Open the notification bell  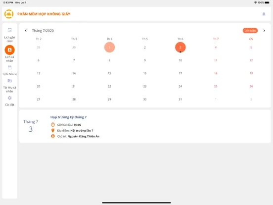pos(264,14)
